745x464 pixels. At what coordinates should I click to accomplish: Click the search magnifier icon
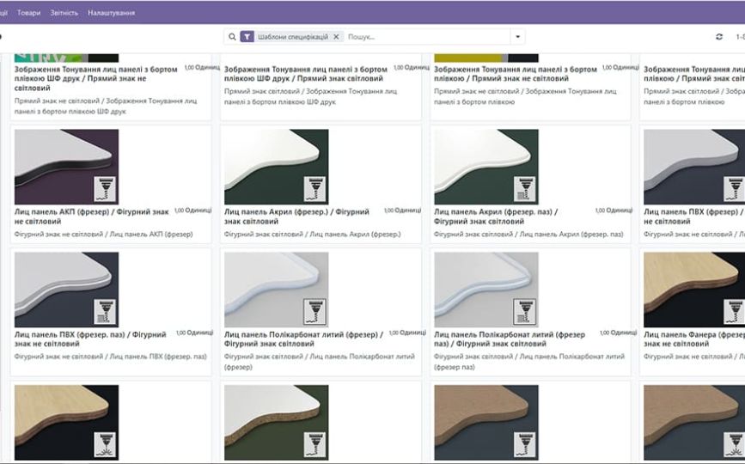pos(232,37)
